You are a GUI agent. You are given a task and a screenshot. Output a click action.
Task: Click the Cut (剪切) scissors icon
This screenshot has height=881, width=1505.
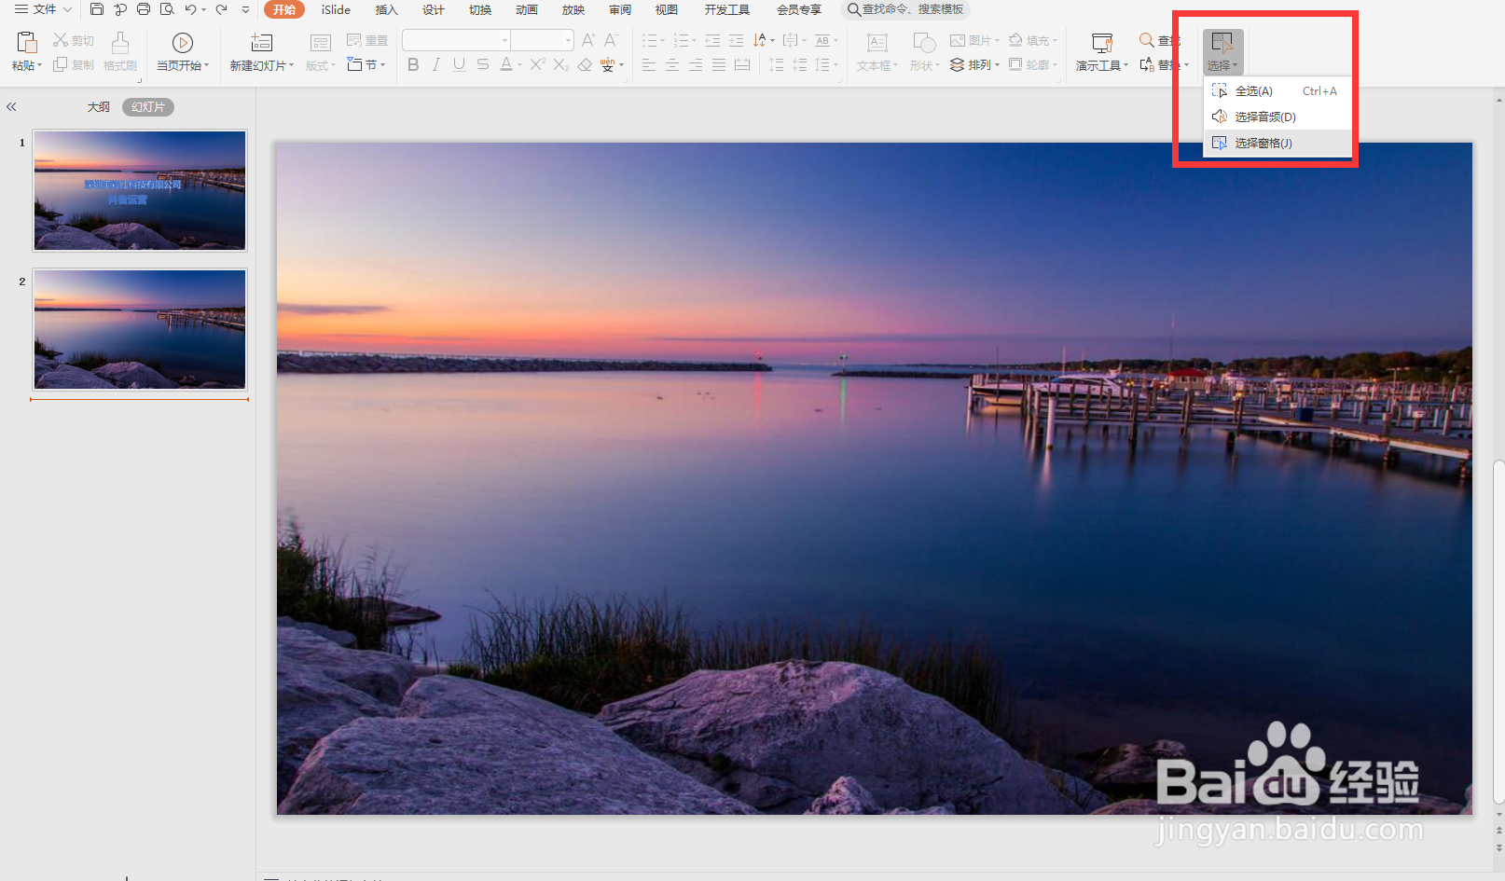[61, 40]
